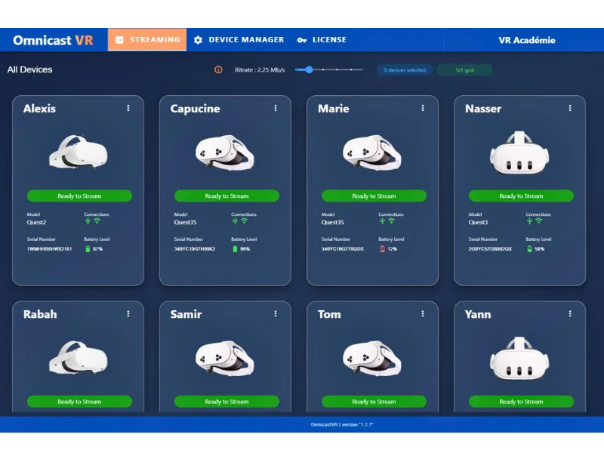Click the USB connection icon on Nasser card
Image resolution: width=604 pixels, height=453 pixels.
tap(529, 221)
